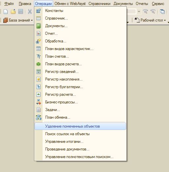Open the Обмен с WebAsyst menu
Viewport: 169px width, 172px height.
(x=70, y=4)
